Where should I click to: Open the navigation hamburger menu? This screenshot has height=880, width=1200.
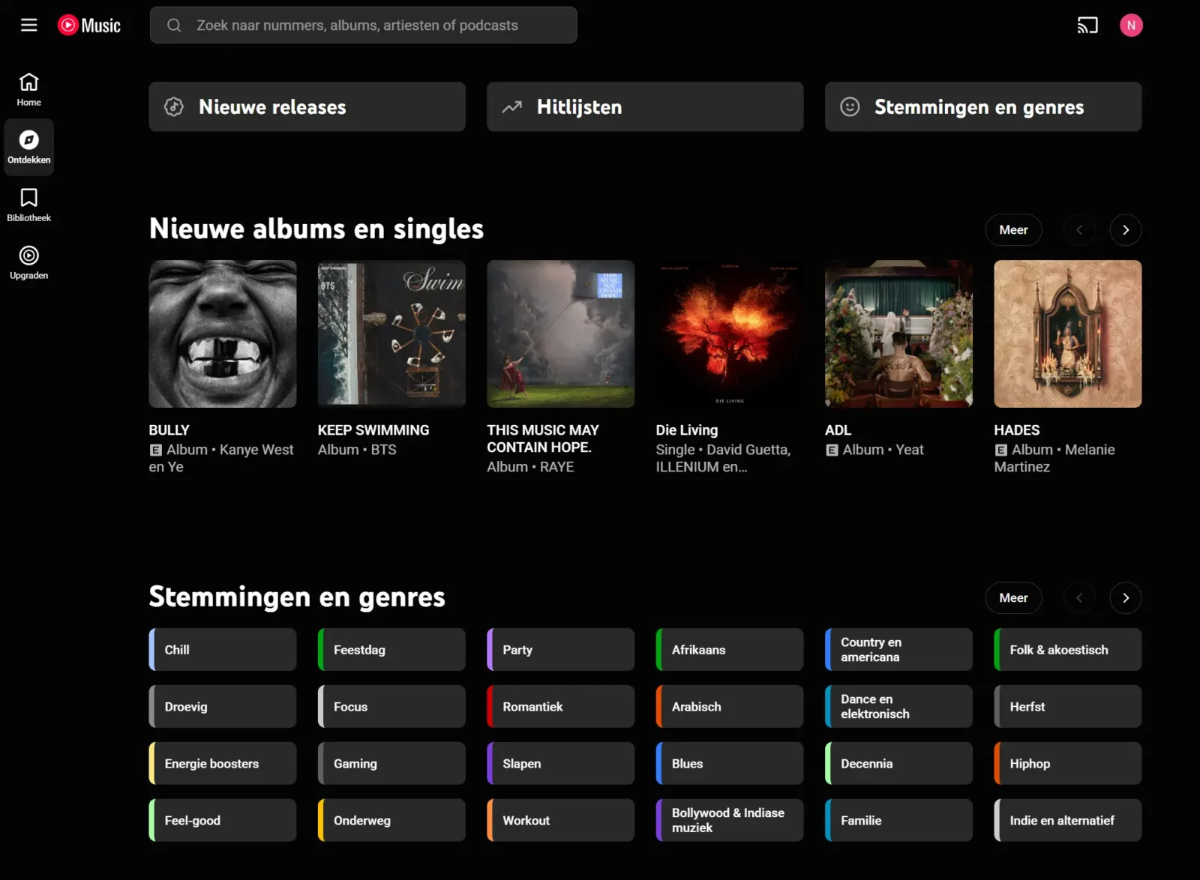(x=28, y=25)
